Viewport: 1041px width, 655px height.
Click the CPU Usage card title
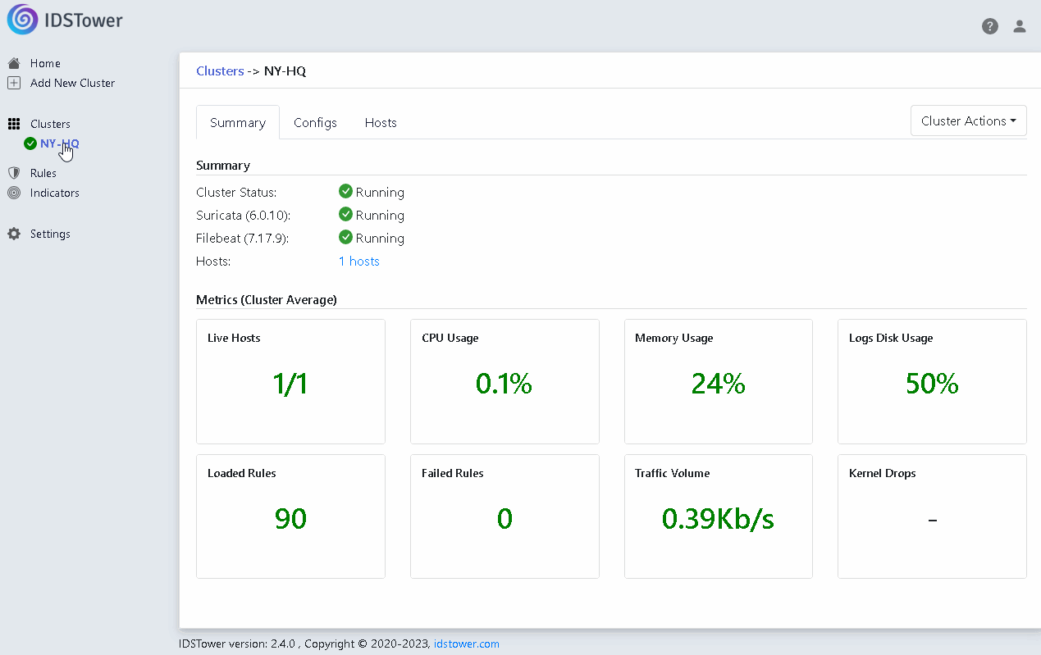[x=450, y=338]
